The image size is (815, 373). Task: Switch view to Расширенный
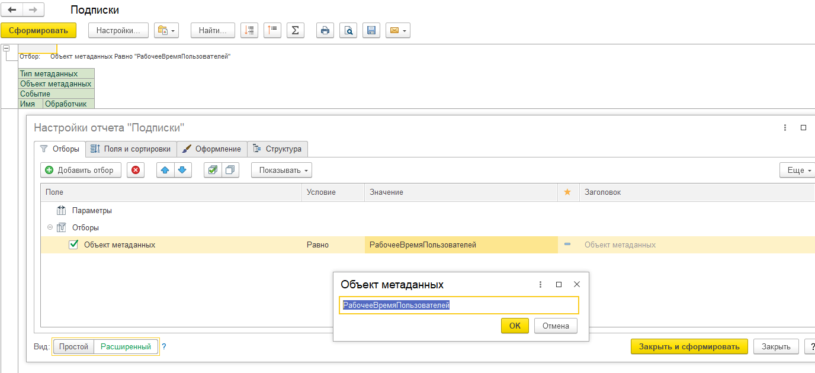click(x=126, y=347)
